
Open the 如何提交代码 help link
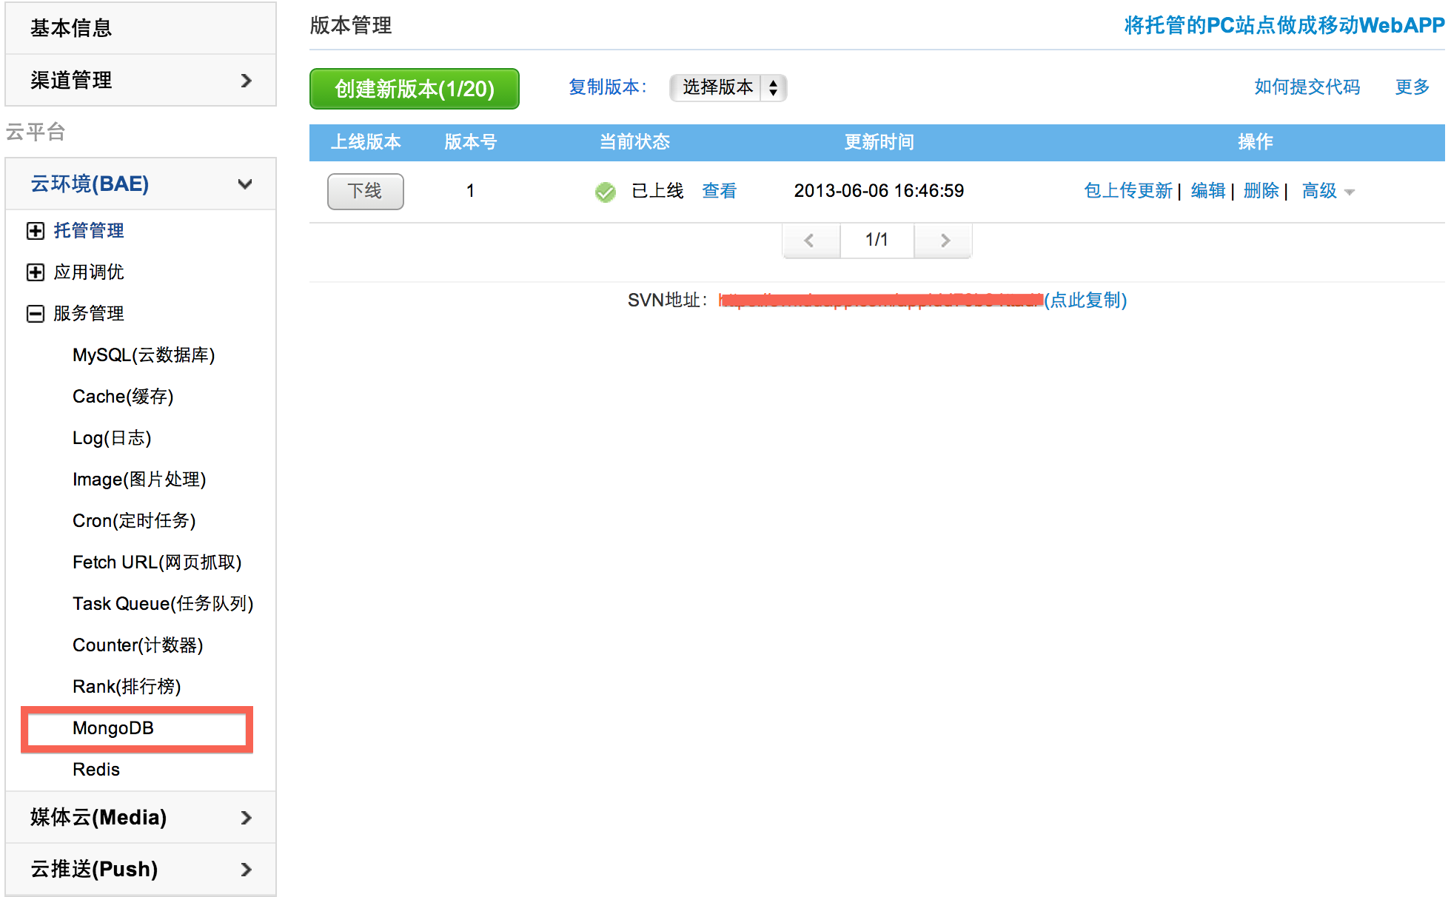point(1307,87)
